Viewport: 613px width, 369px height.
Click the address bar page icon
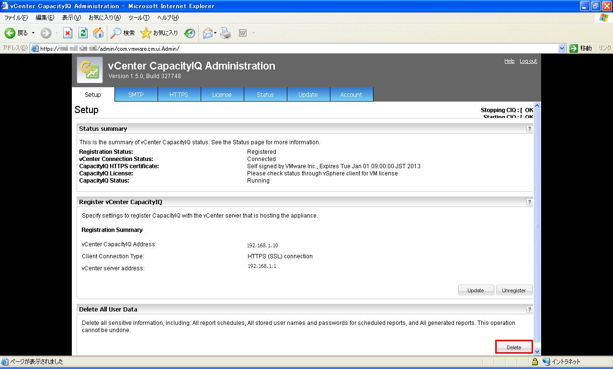pyautogui.click(x=34, y=48)
